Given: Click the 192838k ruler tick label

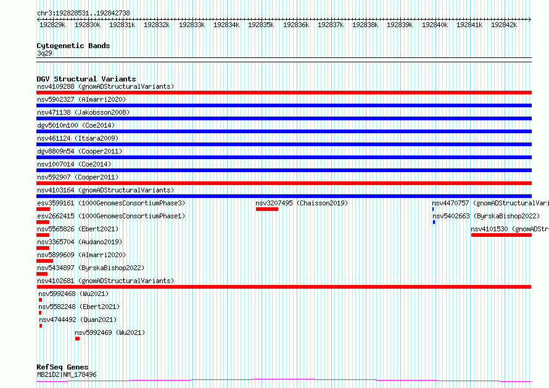Looking at the screenshot, I should [x=365, y=25].
